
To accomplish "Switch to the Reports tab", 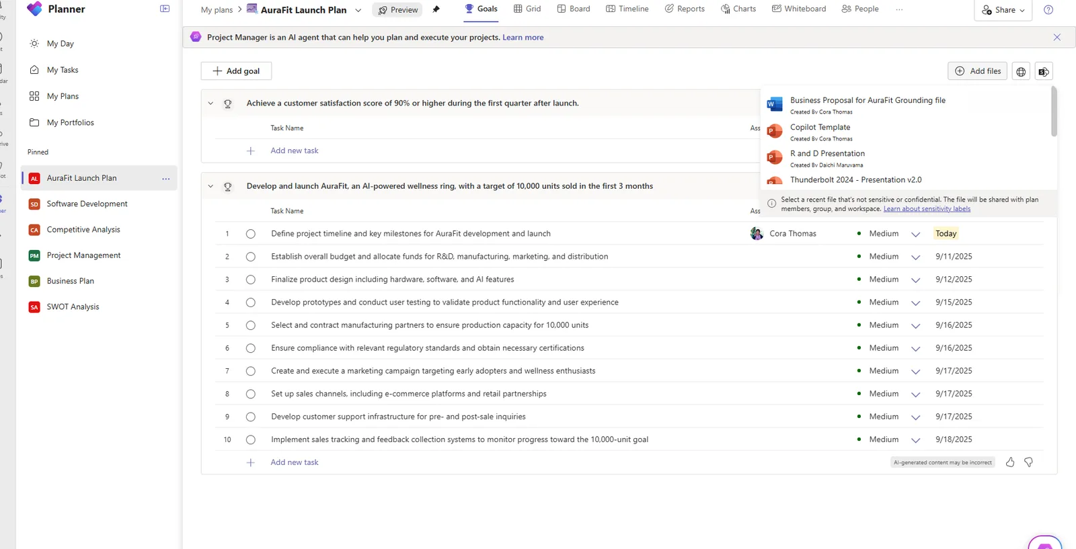I will tap(685, 9).
